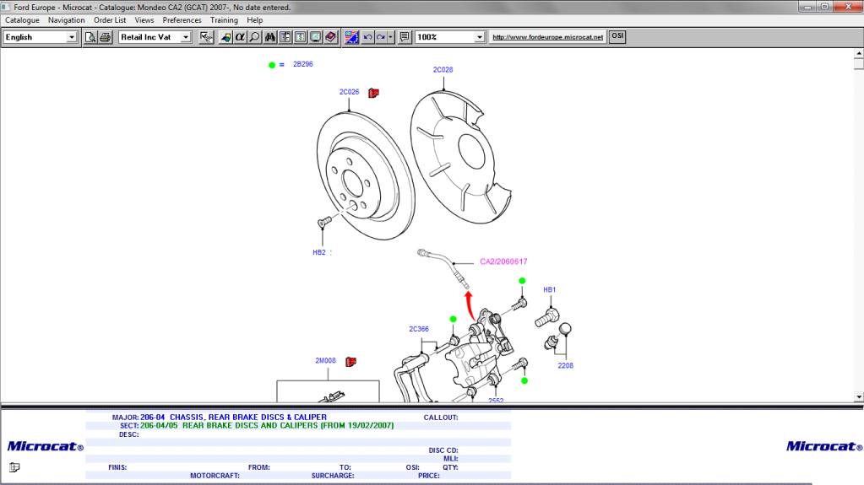
Task: Click the monitor screen icon
Action: [315, 37]
